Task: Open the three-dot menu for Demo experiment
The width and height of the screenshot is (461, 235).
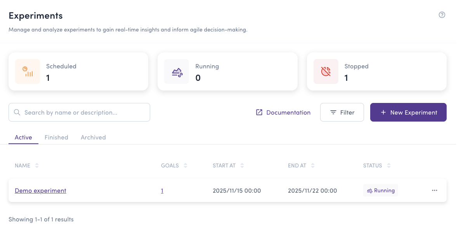Action: [434, 190]
